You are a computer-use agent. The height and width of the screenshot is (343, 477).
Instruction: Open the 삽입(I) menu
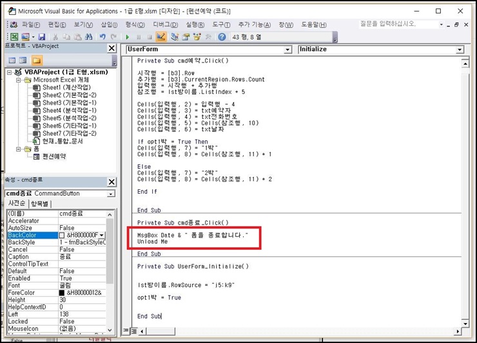click(x=109, y=24)
